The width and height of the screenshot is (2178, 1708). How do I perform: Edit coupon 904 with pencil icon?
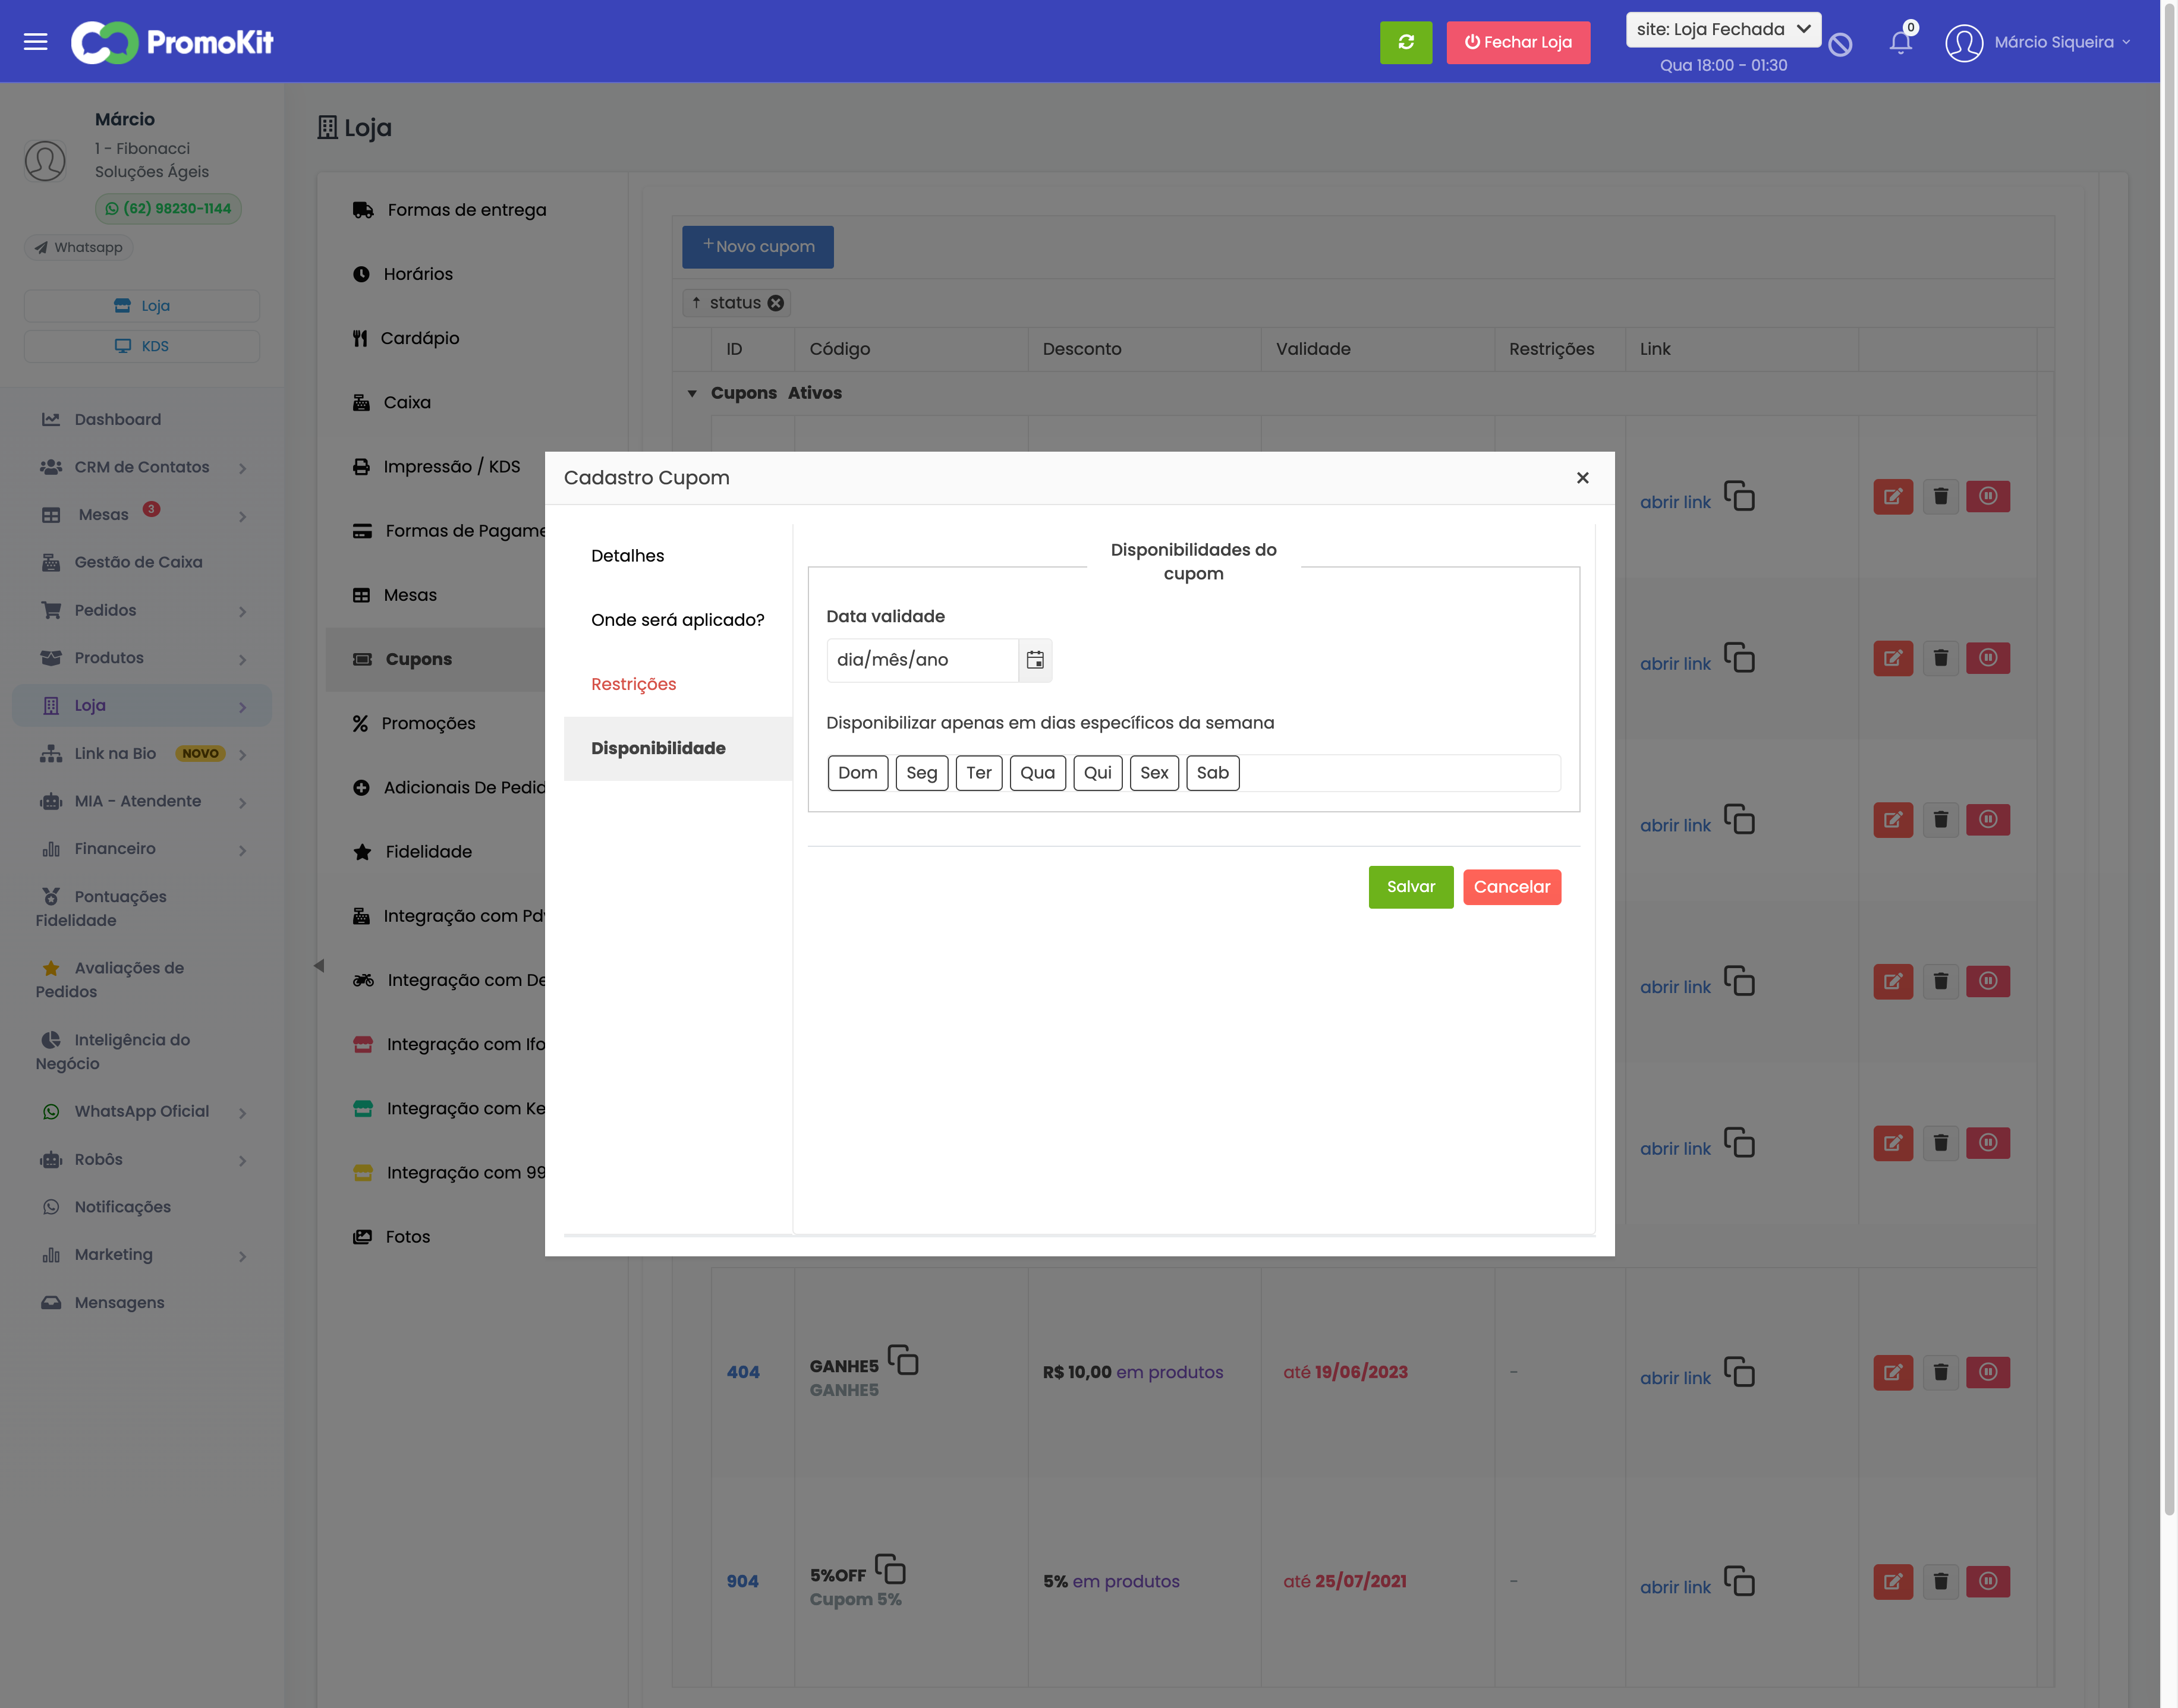pos(1893,1581)
